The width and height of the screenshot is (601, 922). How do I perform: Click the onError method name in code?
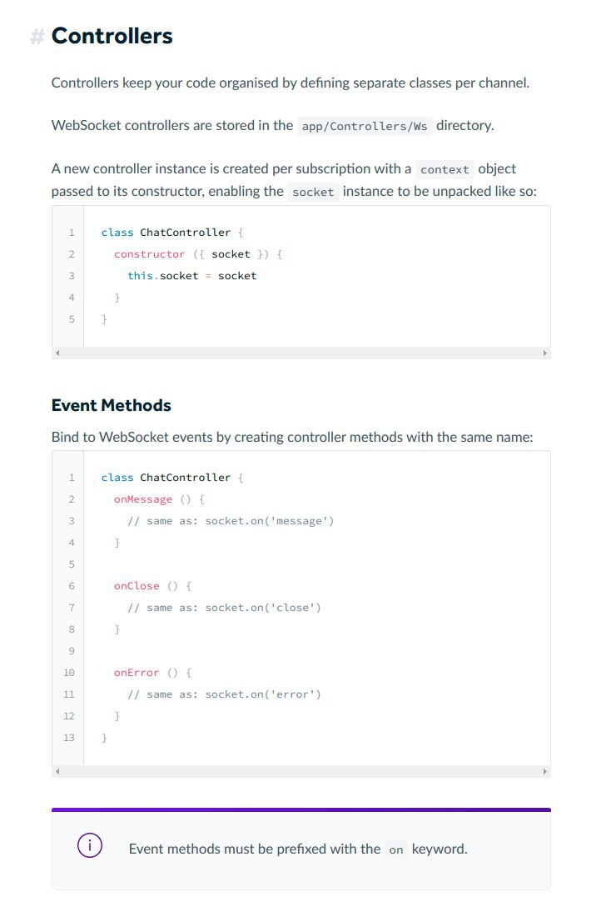click(x=137, y=673)
